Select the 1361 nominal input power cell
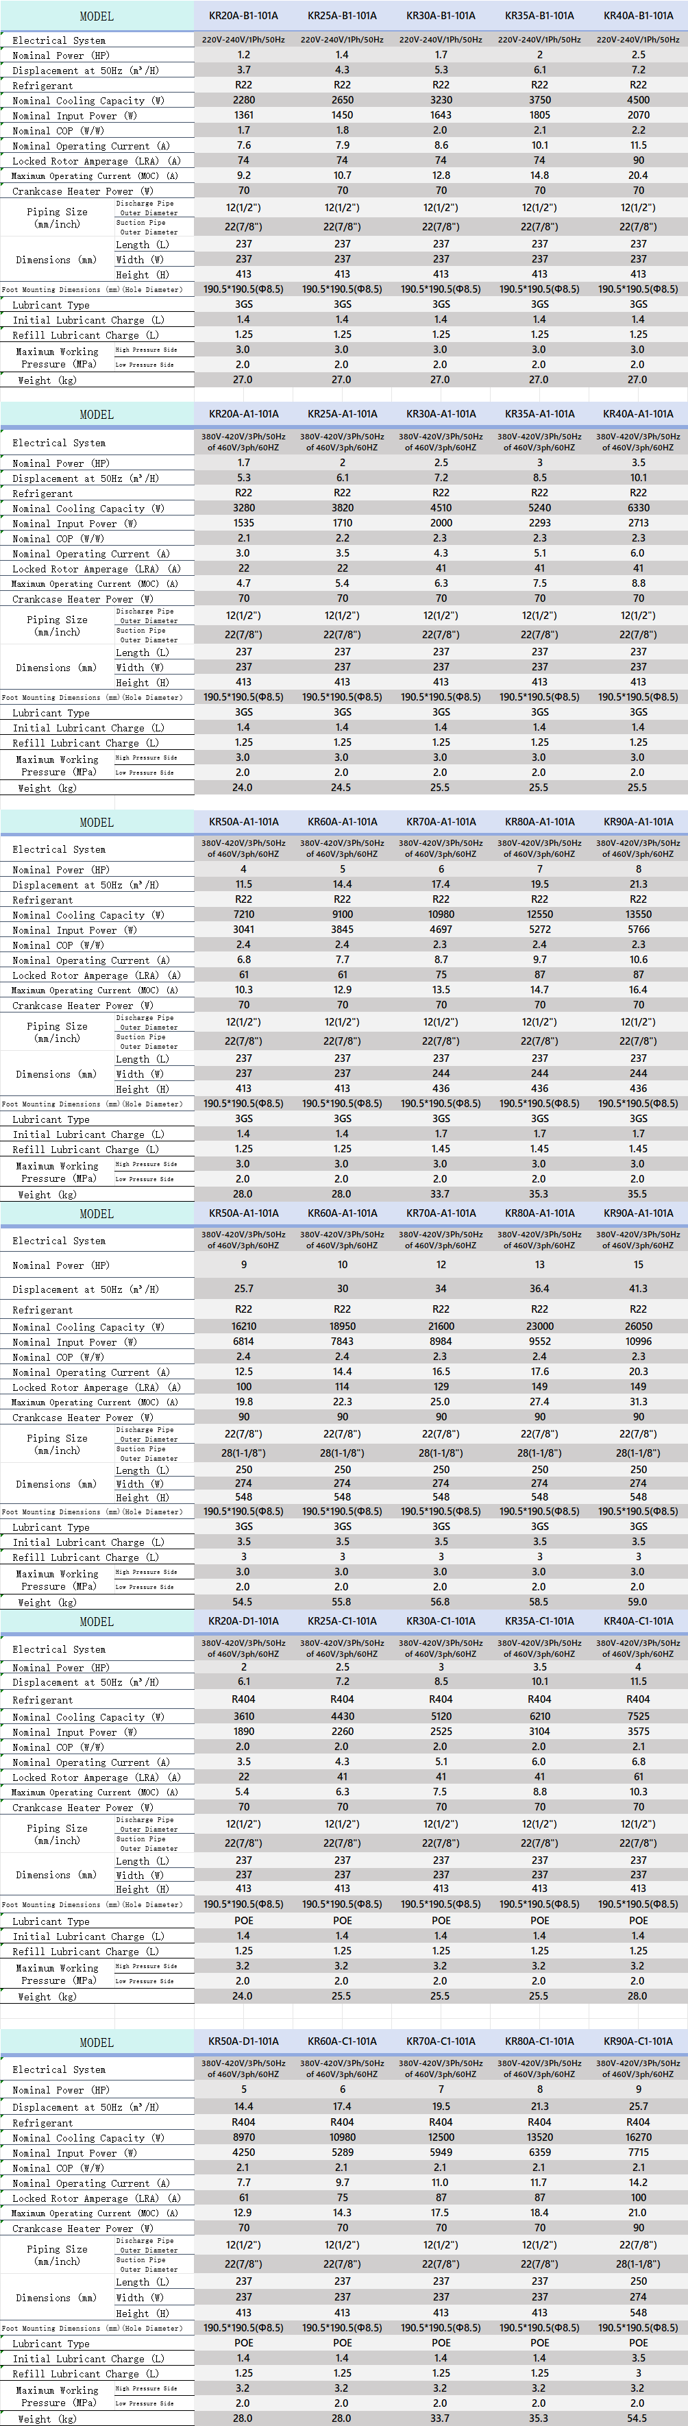The height and width of the screenshot is (2426, 688). (243, 115)
